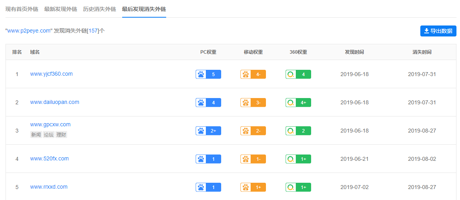Select the 最后发现消失外链 tab
Viewport: 460px width, 200px height.
point(144,9)
